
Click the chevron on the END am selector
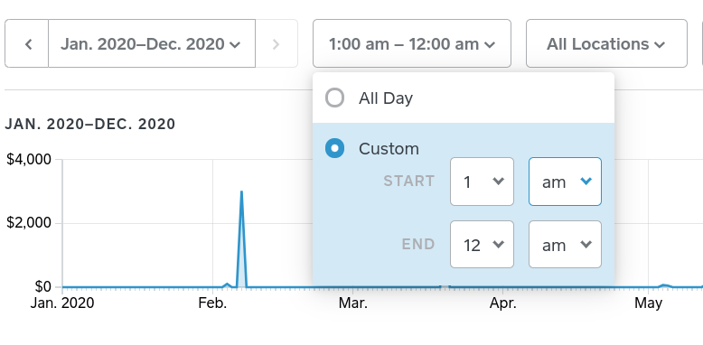click(586, 244)
